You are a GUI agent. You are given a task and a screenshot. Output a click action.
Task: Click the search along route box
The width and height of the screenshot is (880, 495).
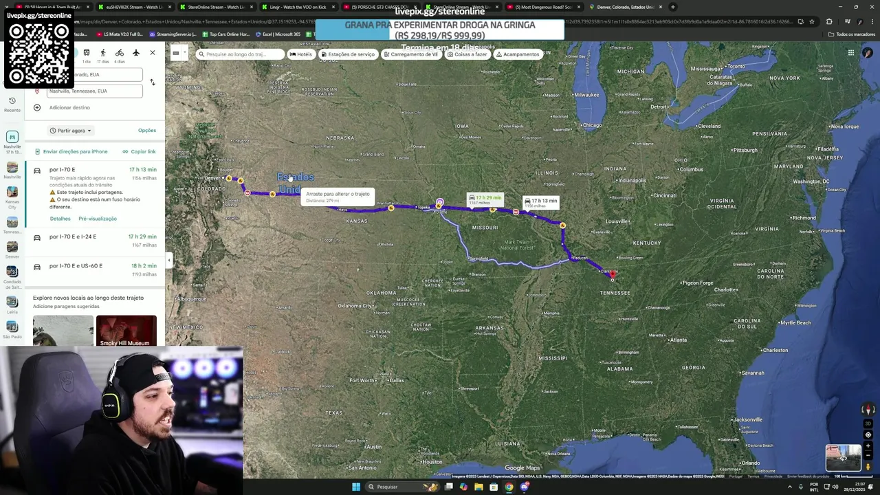click(239, 54)
